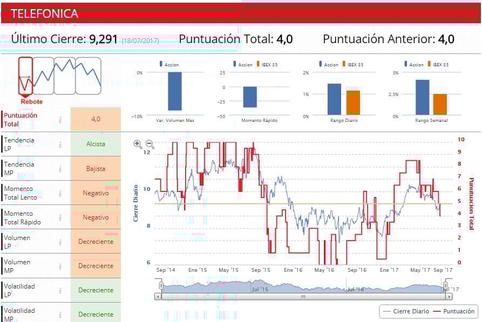Toggle Accion series in Rango Semanal legend
The width and height of the screenshot is (482, 322).
coord(414,65)
